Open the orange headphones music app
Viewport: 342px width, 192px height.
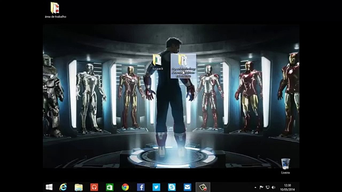pyautogui.click(x=94, y=187)
